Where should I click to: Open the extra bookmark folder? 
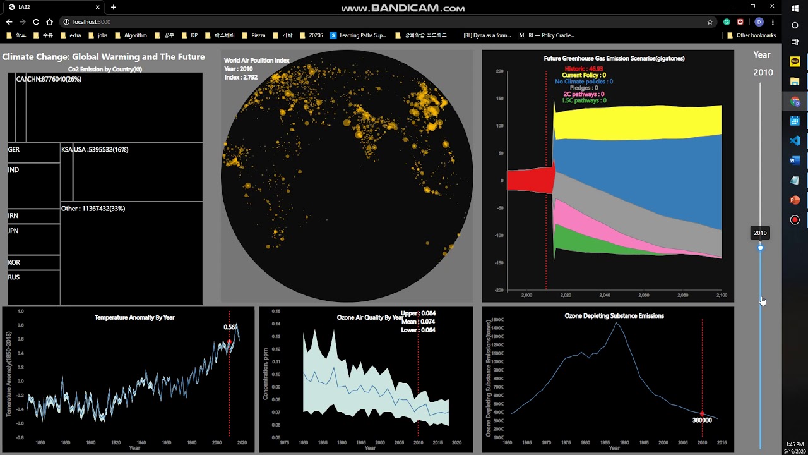click(70, 35)
